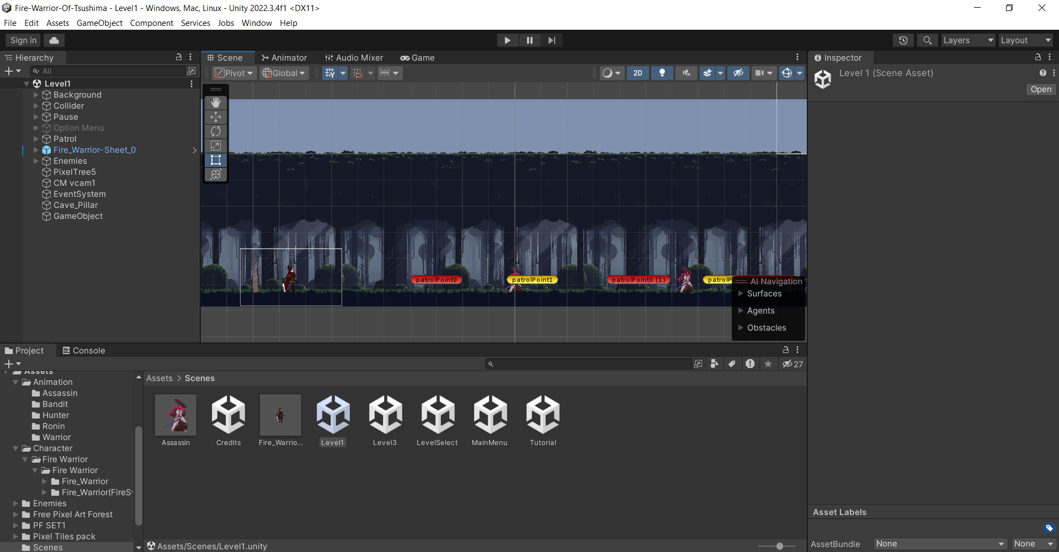Select the Rect tool in Scene overlay
The image size is (1059, 552).
click(216, 160)
